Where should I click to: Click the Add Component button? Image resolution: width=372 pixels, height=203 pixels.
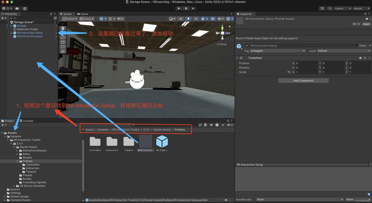click(304, 80)
